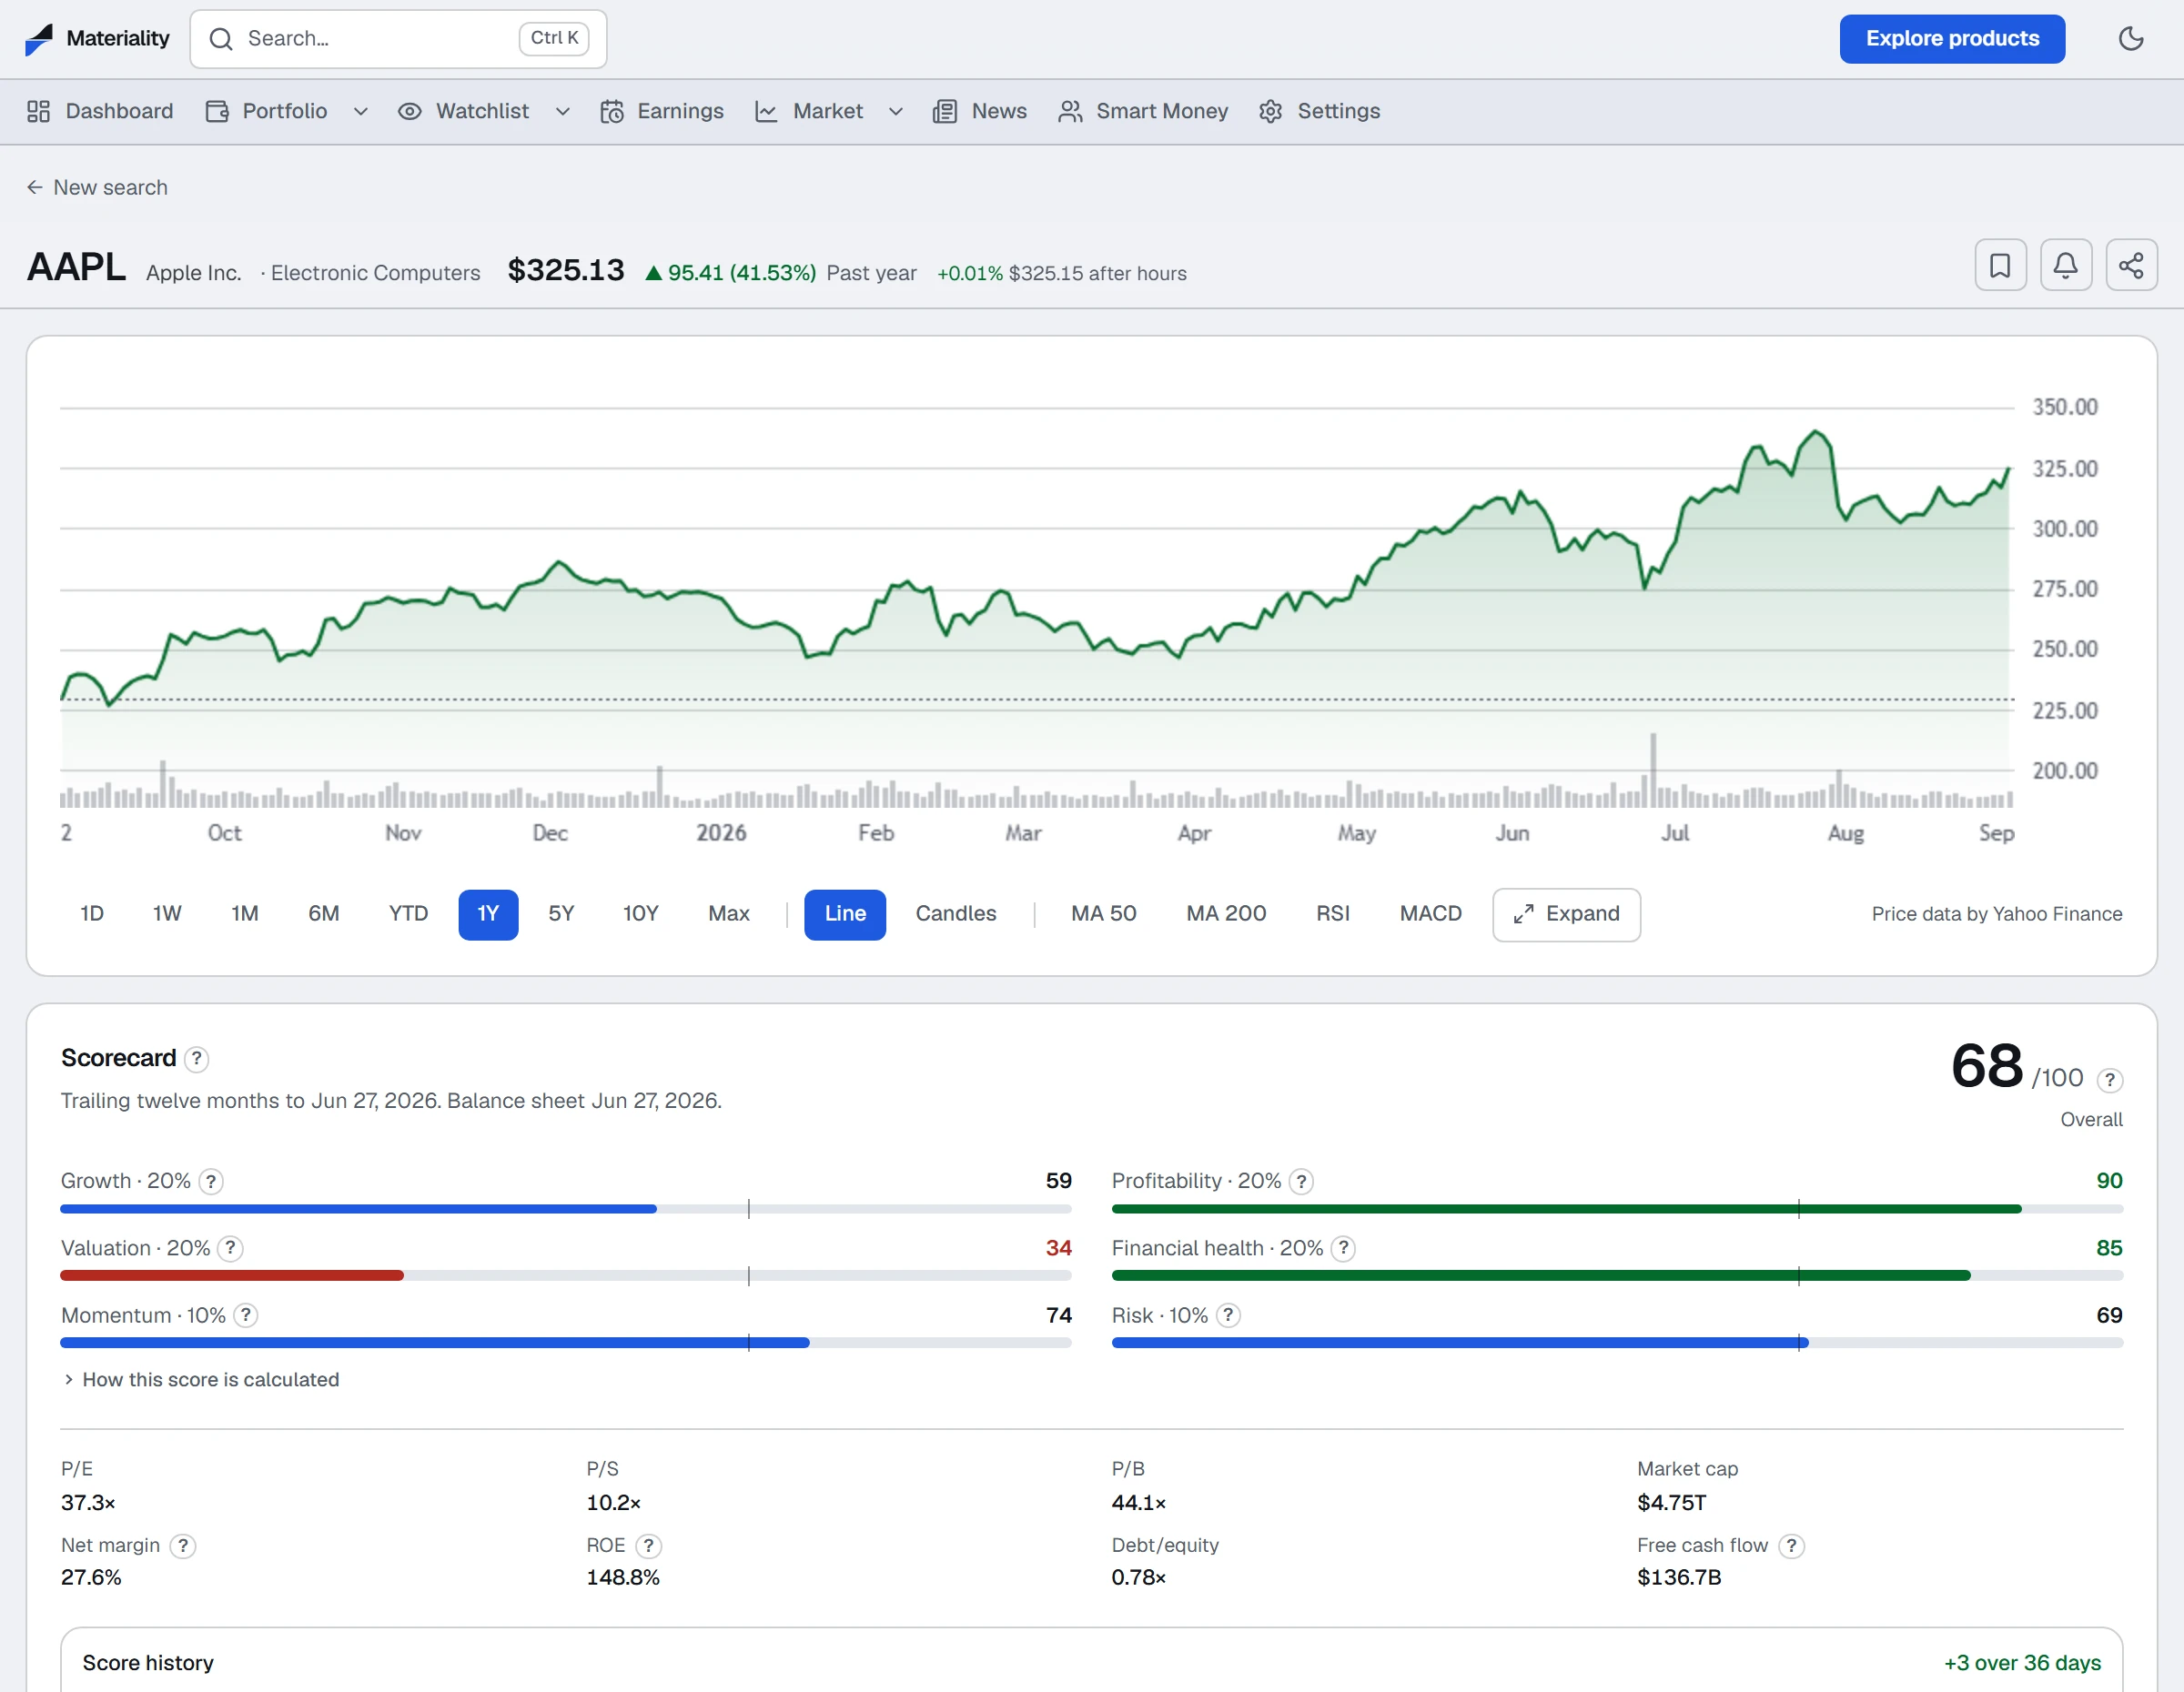Click the Watchlist eye icon
2184x1692 pixels.
point(409,111)
